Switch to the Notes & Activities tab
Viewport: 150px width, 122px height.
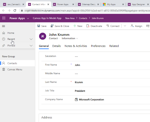pyautogui.click(x=76, y=46)
